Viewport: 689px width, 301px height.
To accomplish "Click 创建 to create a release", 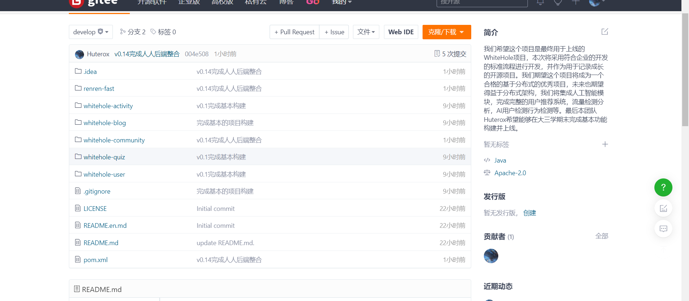I will (x=530, y=213).
